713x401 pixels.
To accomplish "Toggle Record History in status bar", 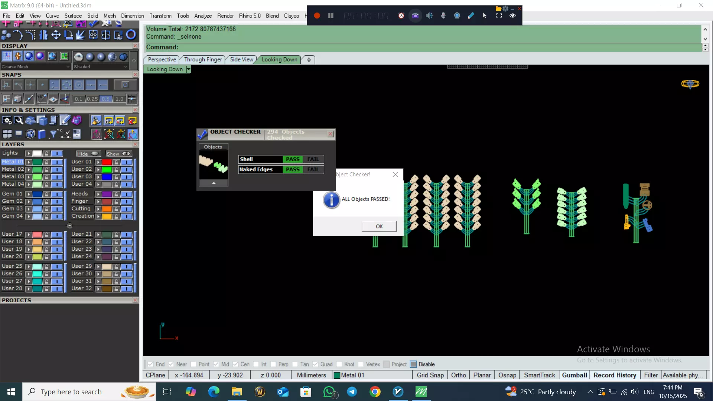I will tap(615, 375).
